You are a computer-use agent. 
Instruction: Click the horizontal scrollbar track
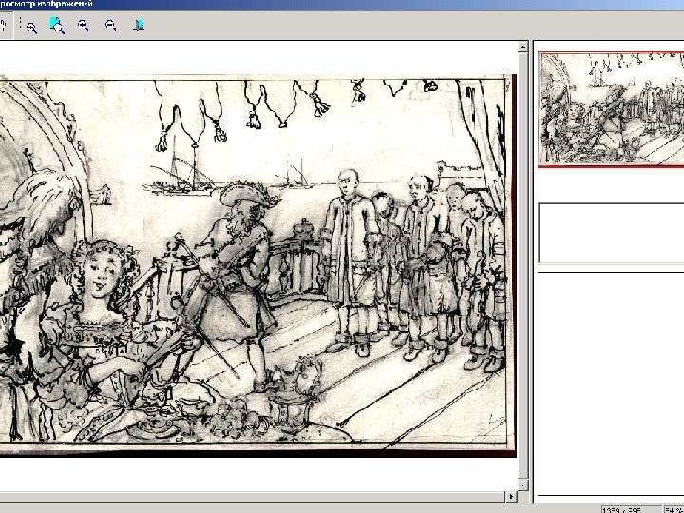(x=252, y=496)
